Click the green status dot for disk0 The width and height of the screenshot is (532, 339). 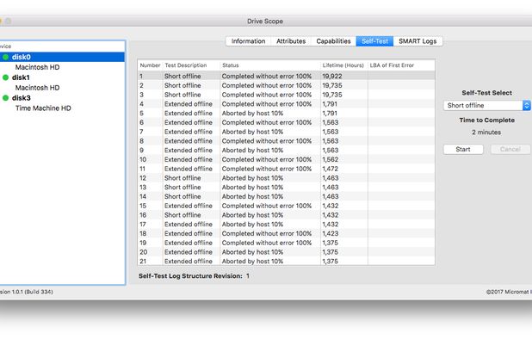(x=5, y=57)
